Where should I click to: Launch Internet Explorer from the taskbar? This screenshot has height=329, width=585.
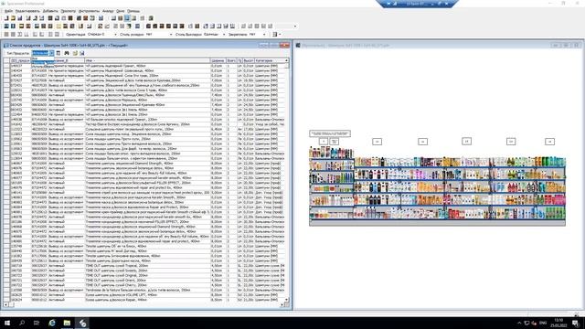(x=52, y=323)
